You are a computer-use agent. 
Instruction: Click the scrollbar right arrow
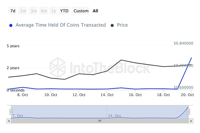click(x=191, y=121)
